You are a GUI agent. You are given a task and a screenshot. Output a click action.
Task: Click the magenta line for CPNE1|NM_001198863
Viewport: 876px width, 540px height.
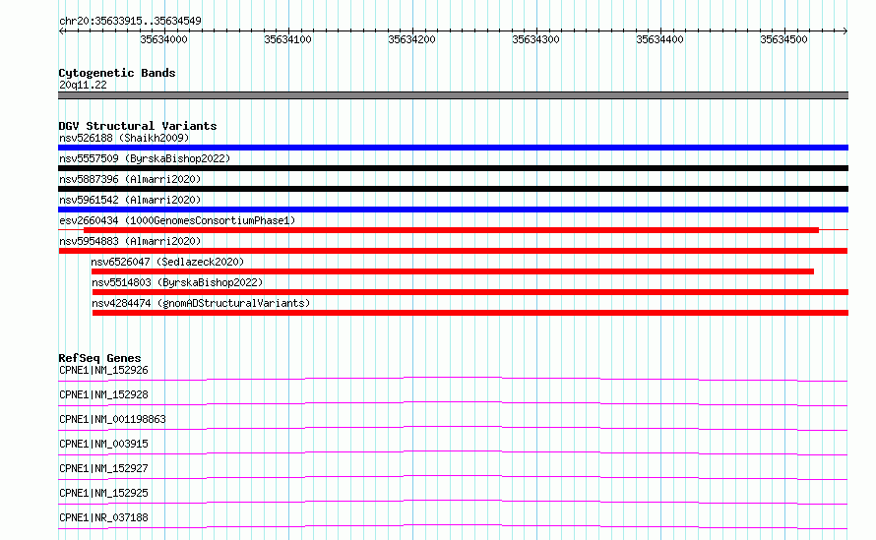click(453, 428)
